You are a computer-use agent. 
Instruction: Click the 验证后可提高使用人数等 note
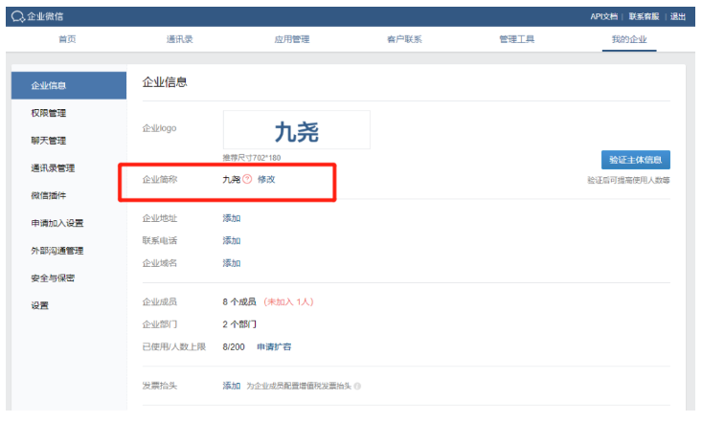tap(628, 180)
